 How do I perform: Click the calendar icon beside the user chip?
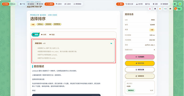[x=170, y=9]
